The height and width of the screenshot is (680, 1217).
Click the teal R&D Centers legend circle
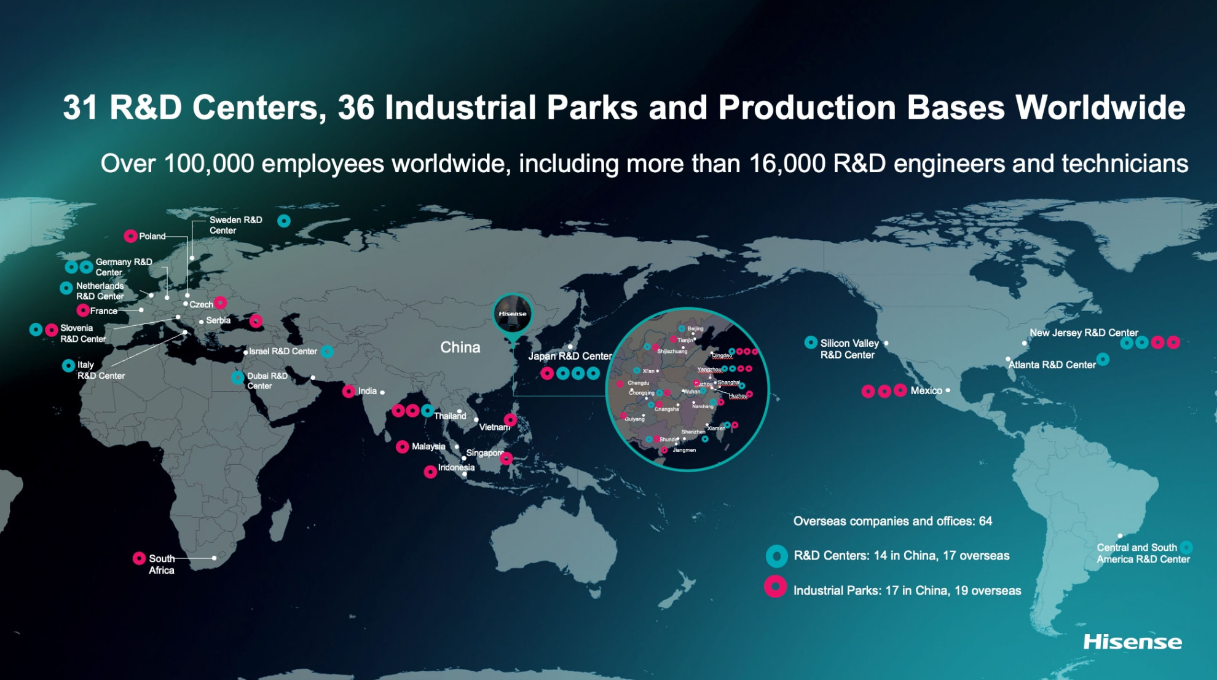(776, 556)
